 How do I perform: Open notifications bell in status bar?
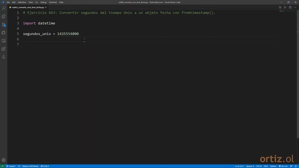coord(296,166)
